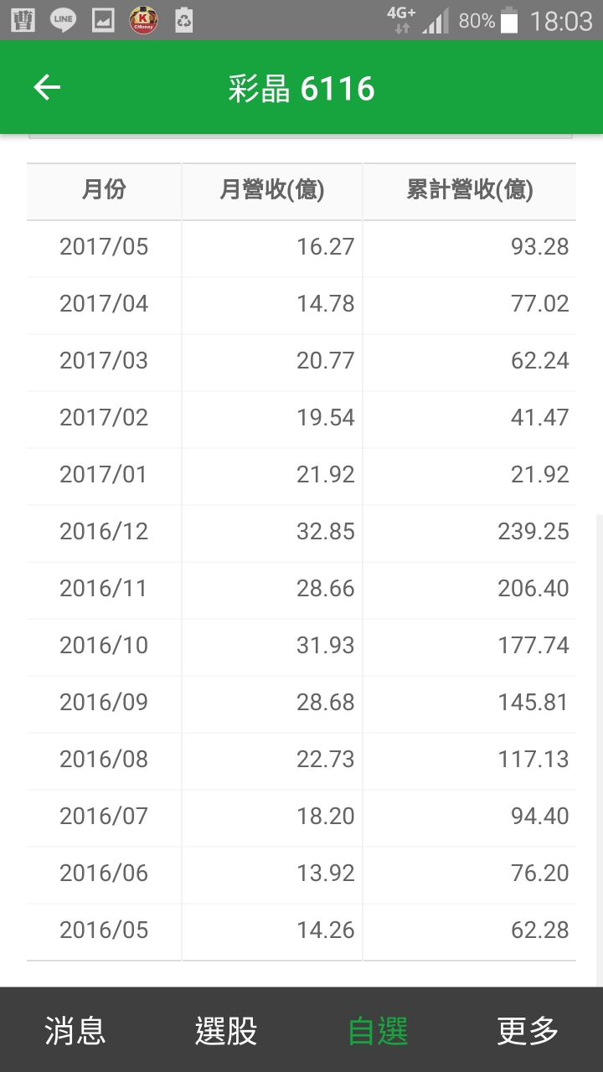Open the 自選 tab

[x=377, y=1030]
